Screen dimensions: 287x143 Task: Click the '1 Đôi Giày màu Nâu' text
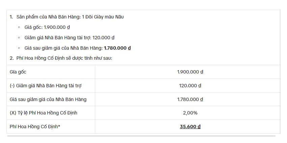(103, 17)
